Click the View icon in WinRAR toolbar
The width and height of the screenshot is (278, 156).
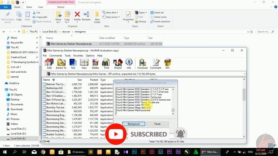coord(84,64)
